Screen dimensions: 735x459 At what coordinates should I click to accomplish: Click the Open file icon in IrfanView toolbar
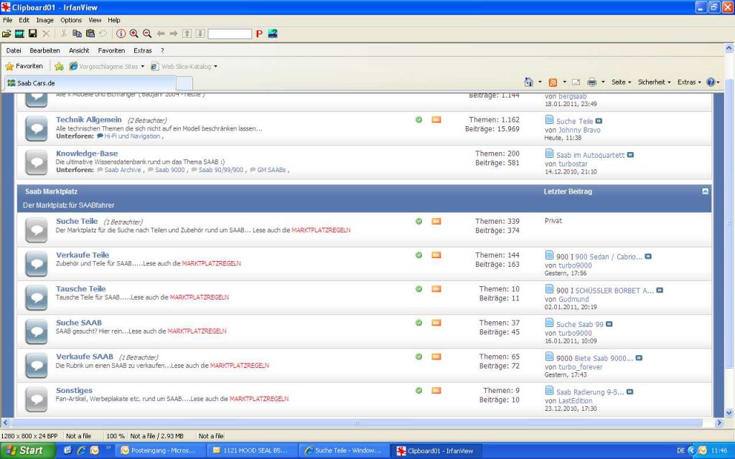coord(6,34)
